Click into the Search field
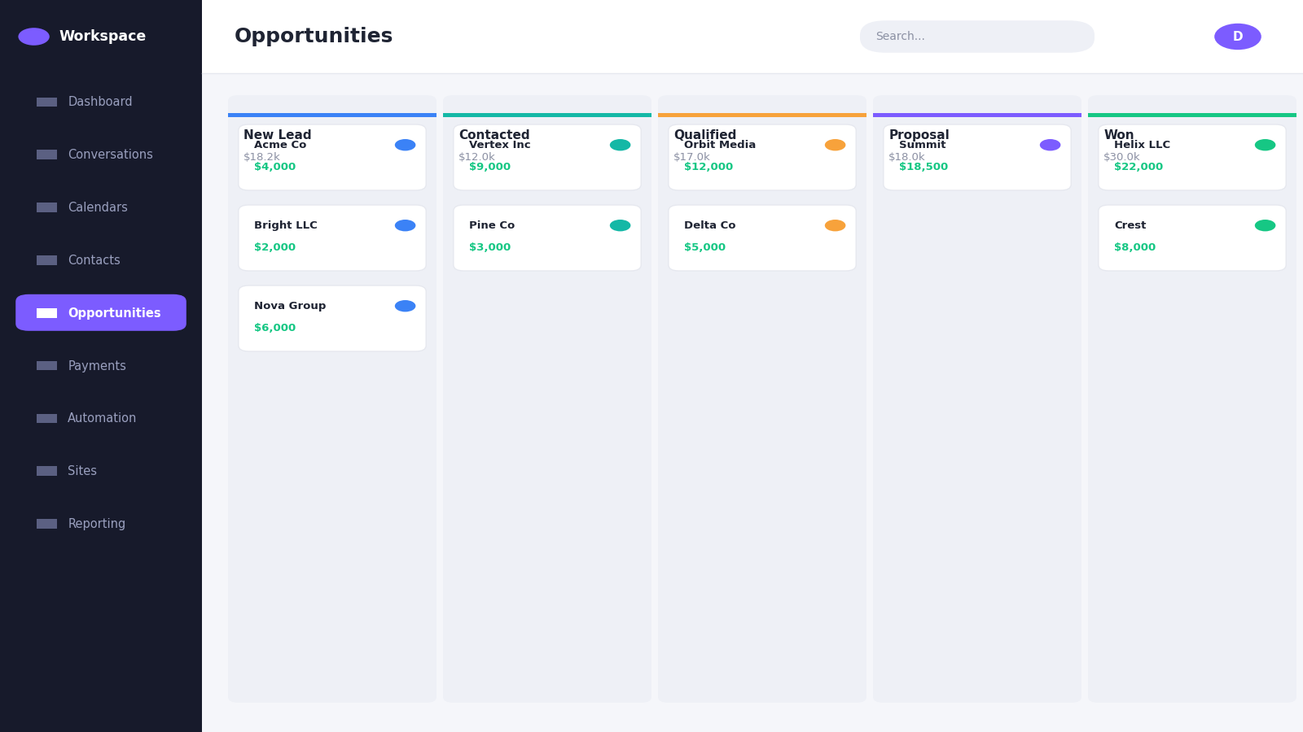 click(977, 37)
